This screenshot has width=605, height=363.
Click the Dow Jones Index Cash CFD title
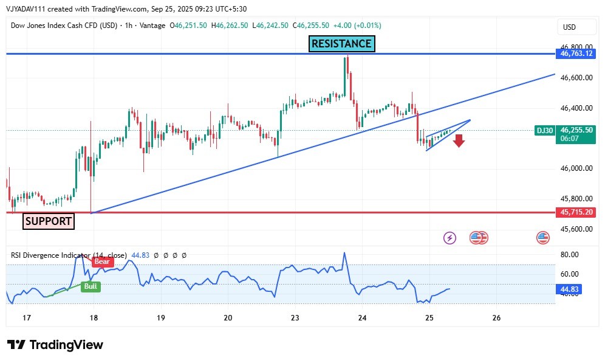tap(66, 26)
